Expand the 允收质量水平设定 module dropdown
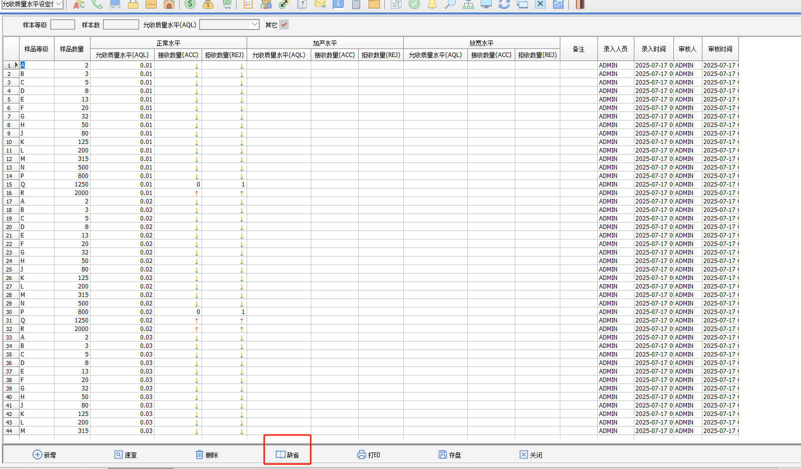 (59, 4)
